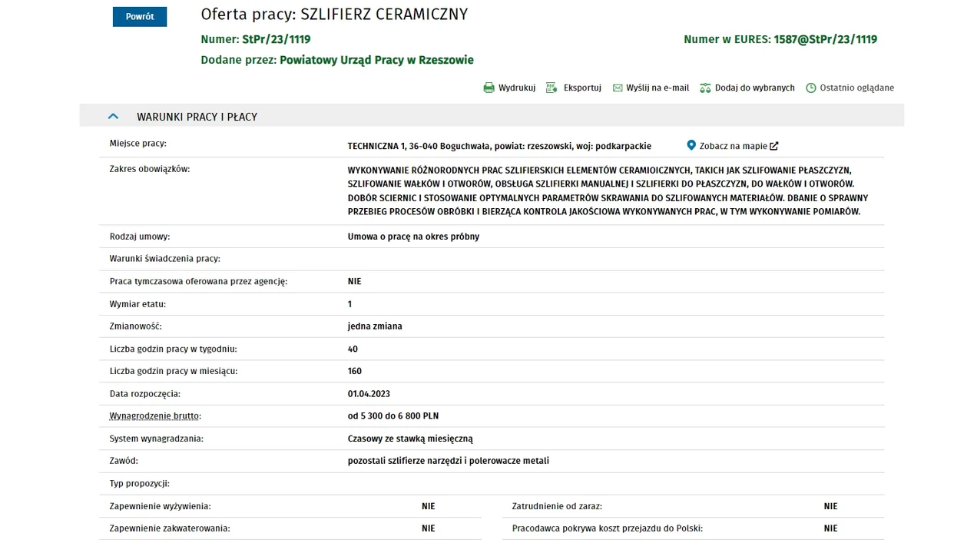The height and width of the screenshot is (553, 954).
Task: Click the Data rozpoczęcia label
Action: pos(145,394)
